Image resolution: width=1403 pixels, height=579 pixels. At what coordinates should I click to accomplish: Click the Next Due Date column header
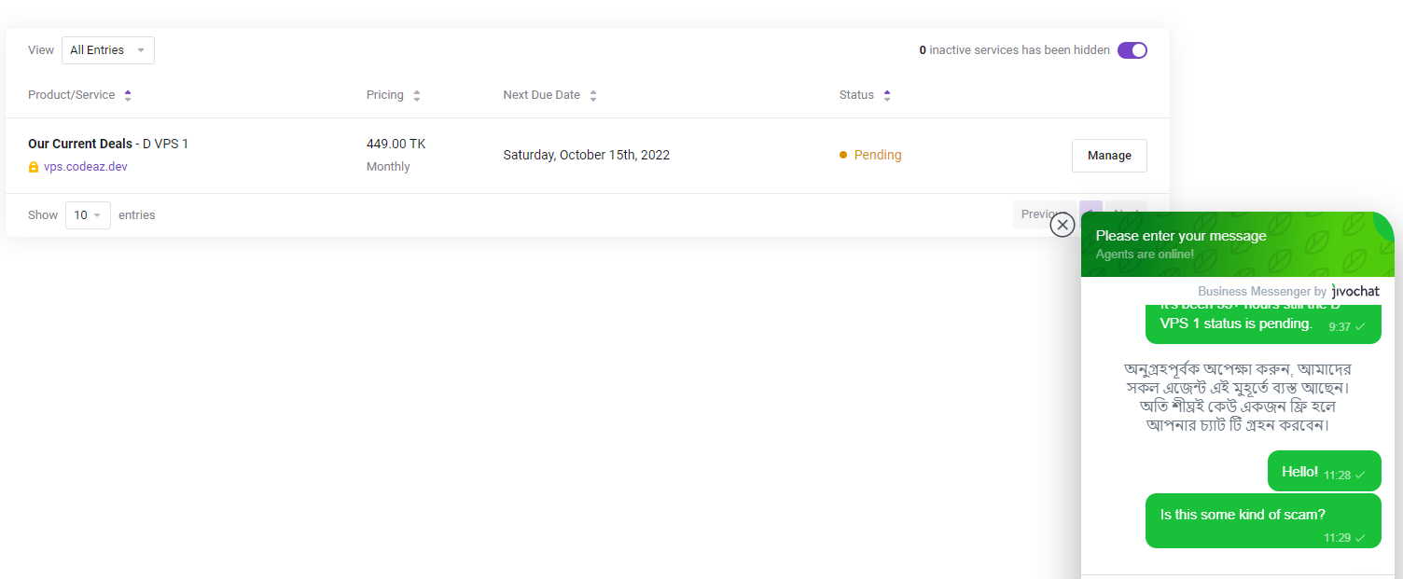coord(542,95)
